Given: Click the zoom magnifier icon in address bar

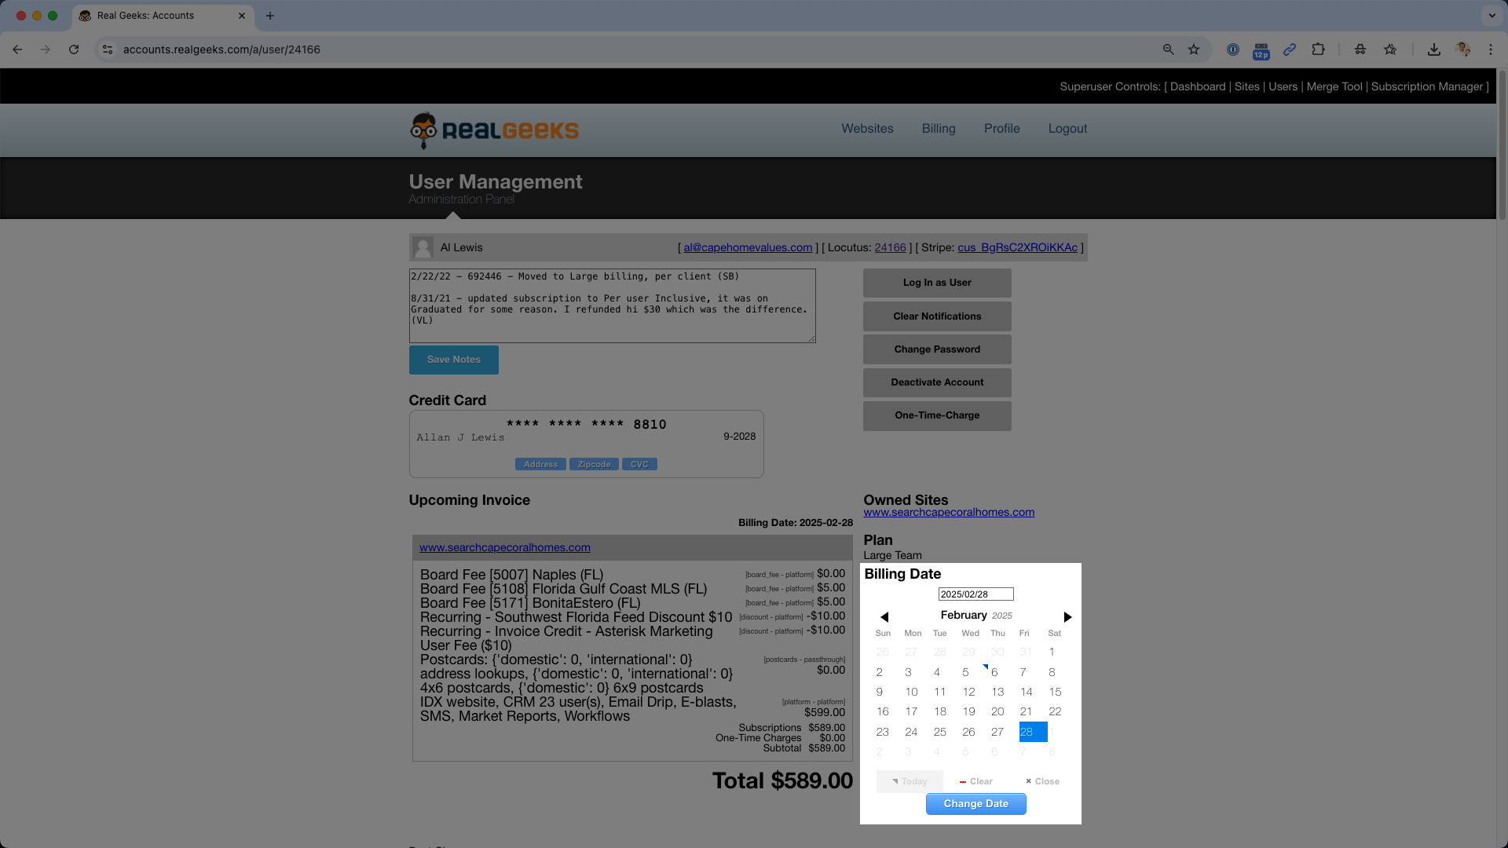Looking at the screenshot, I should point(1169,49).
